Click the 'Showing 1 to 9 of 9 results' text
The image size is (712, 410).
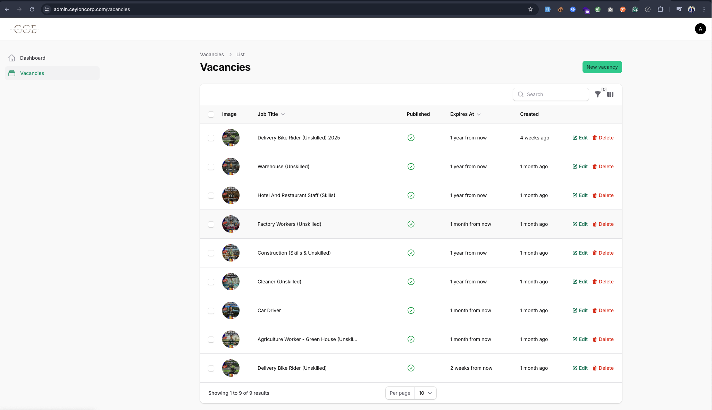point(238,393)
